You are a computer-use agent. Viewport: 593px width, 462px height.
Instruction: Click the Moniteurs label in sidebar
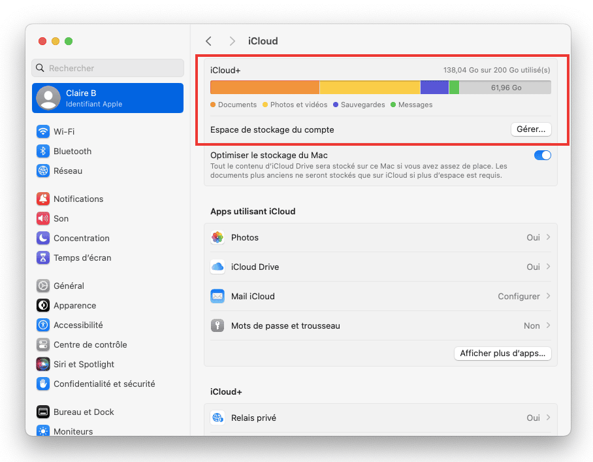point(73,431)
